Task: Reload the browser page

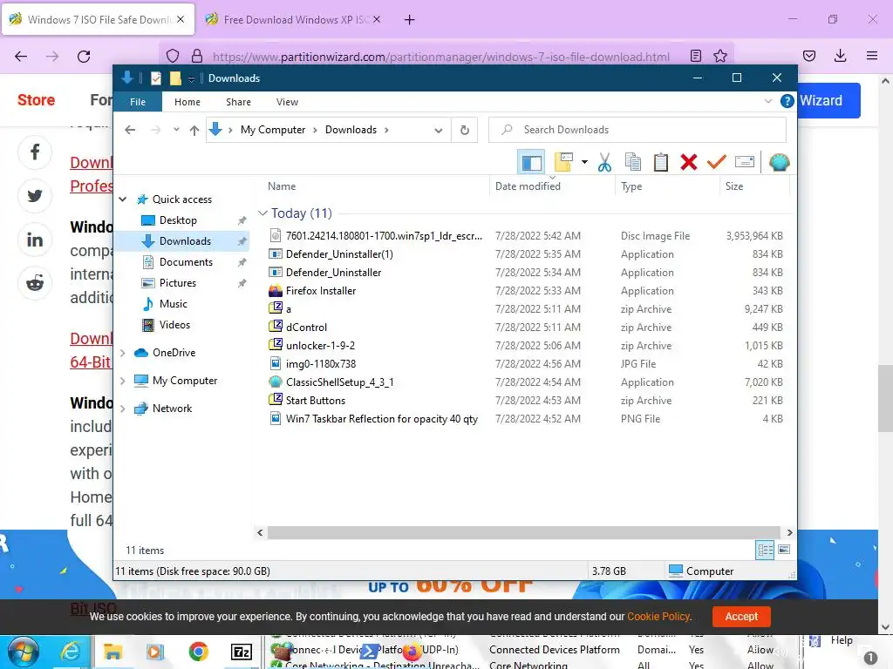Action: click(x=84, y=57)
